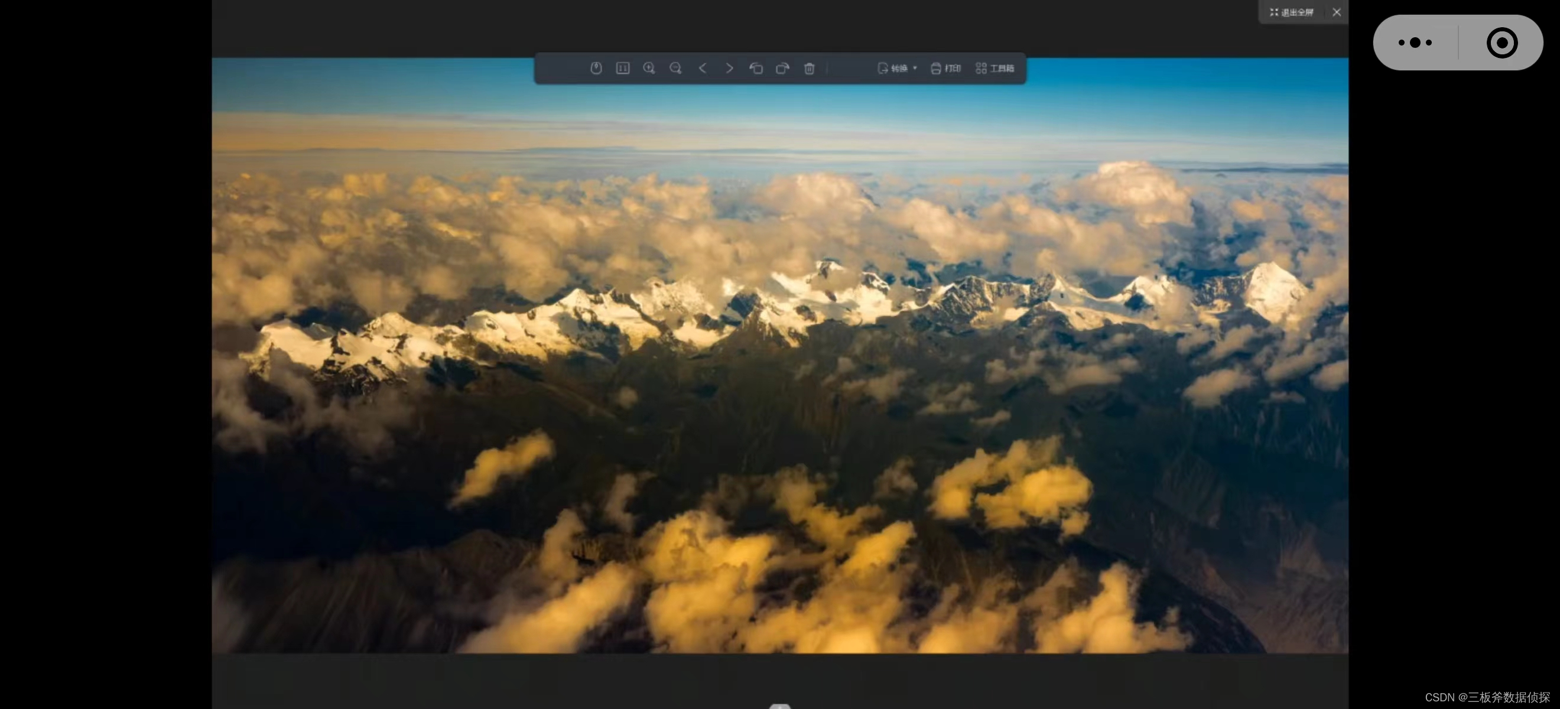Image resolution: width=1560 pixels, height=709 pixels.
Task: Rotate the image clockwise
Action: click(782, 68)
